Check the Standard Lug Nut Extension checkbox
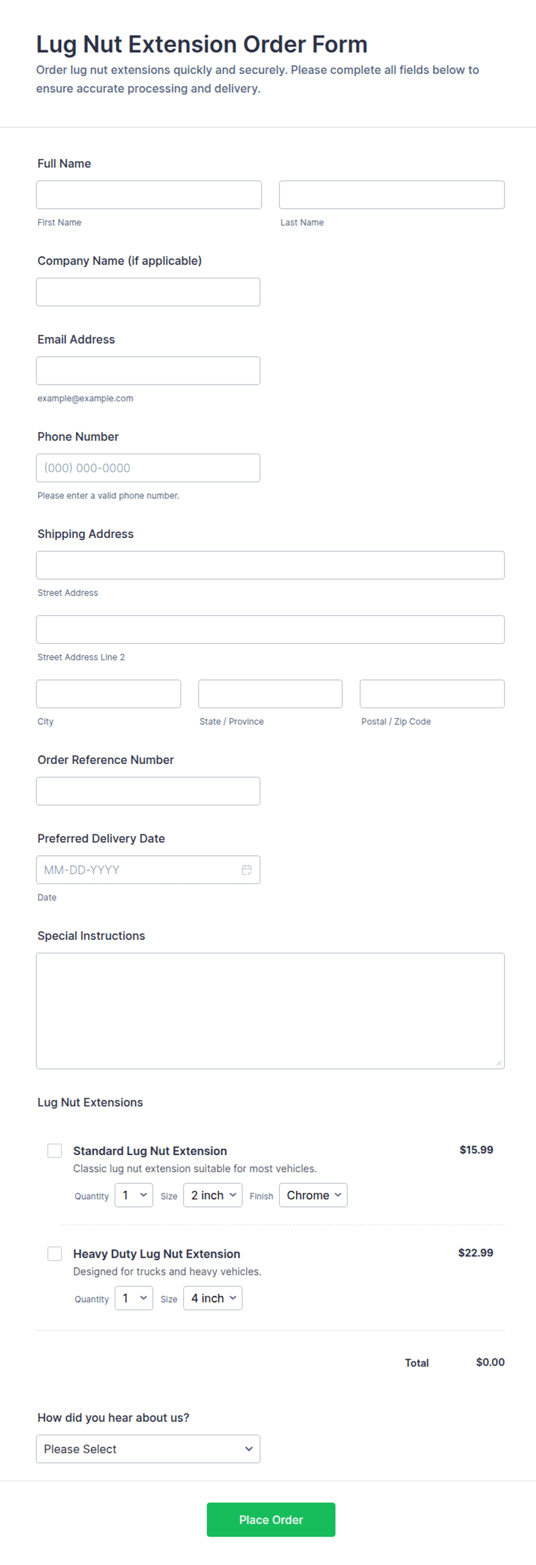The height and width of the screenshot is (1565, 536). pos(55,1150)
